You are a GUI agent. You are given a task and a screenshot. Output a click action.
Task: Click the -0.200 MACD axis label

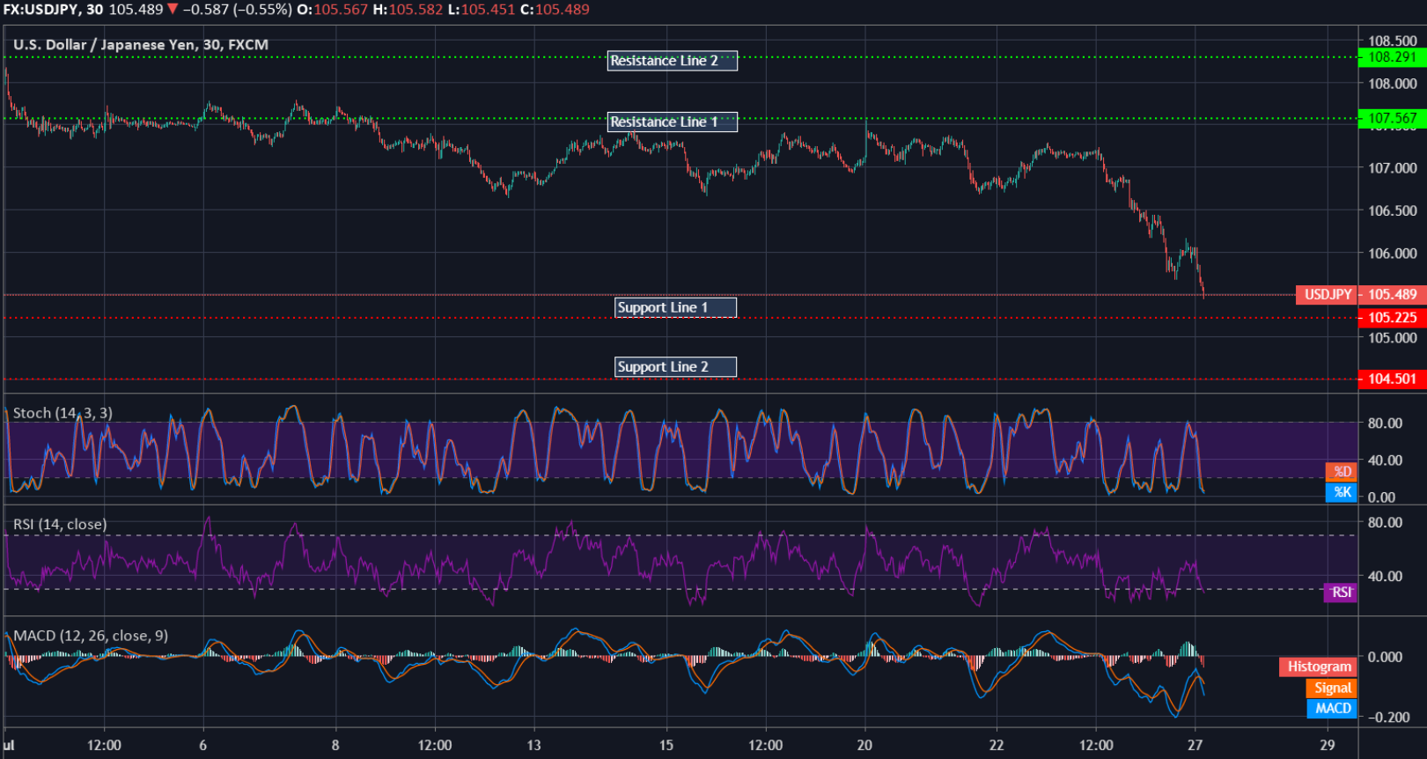tap(1389, 717)
